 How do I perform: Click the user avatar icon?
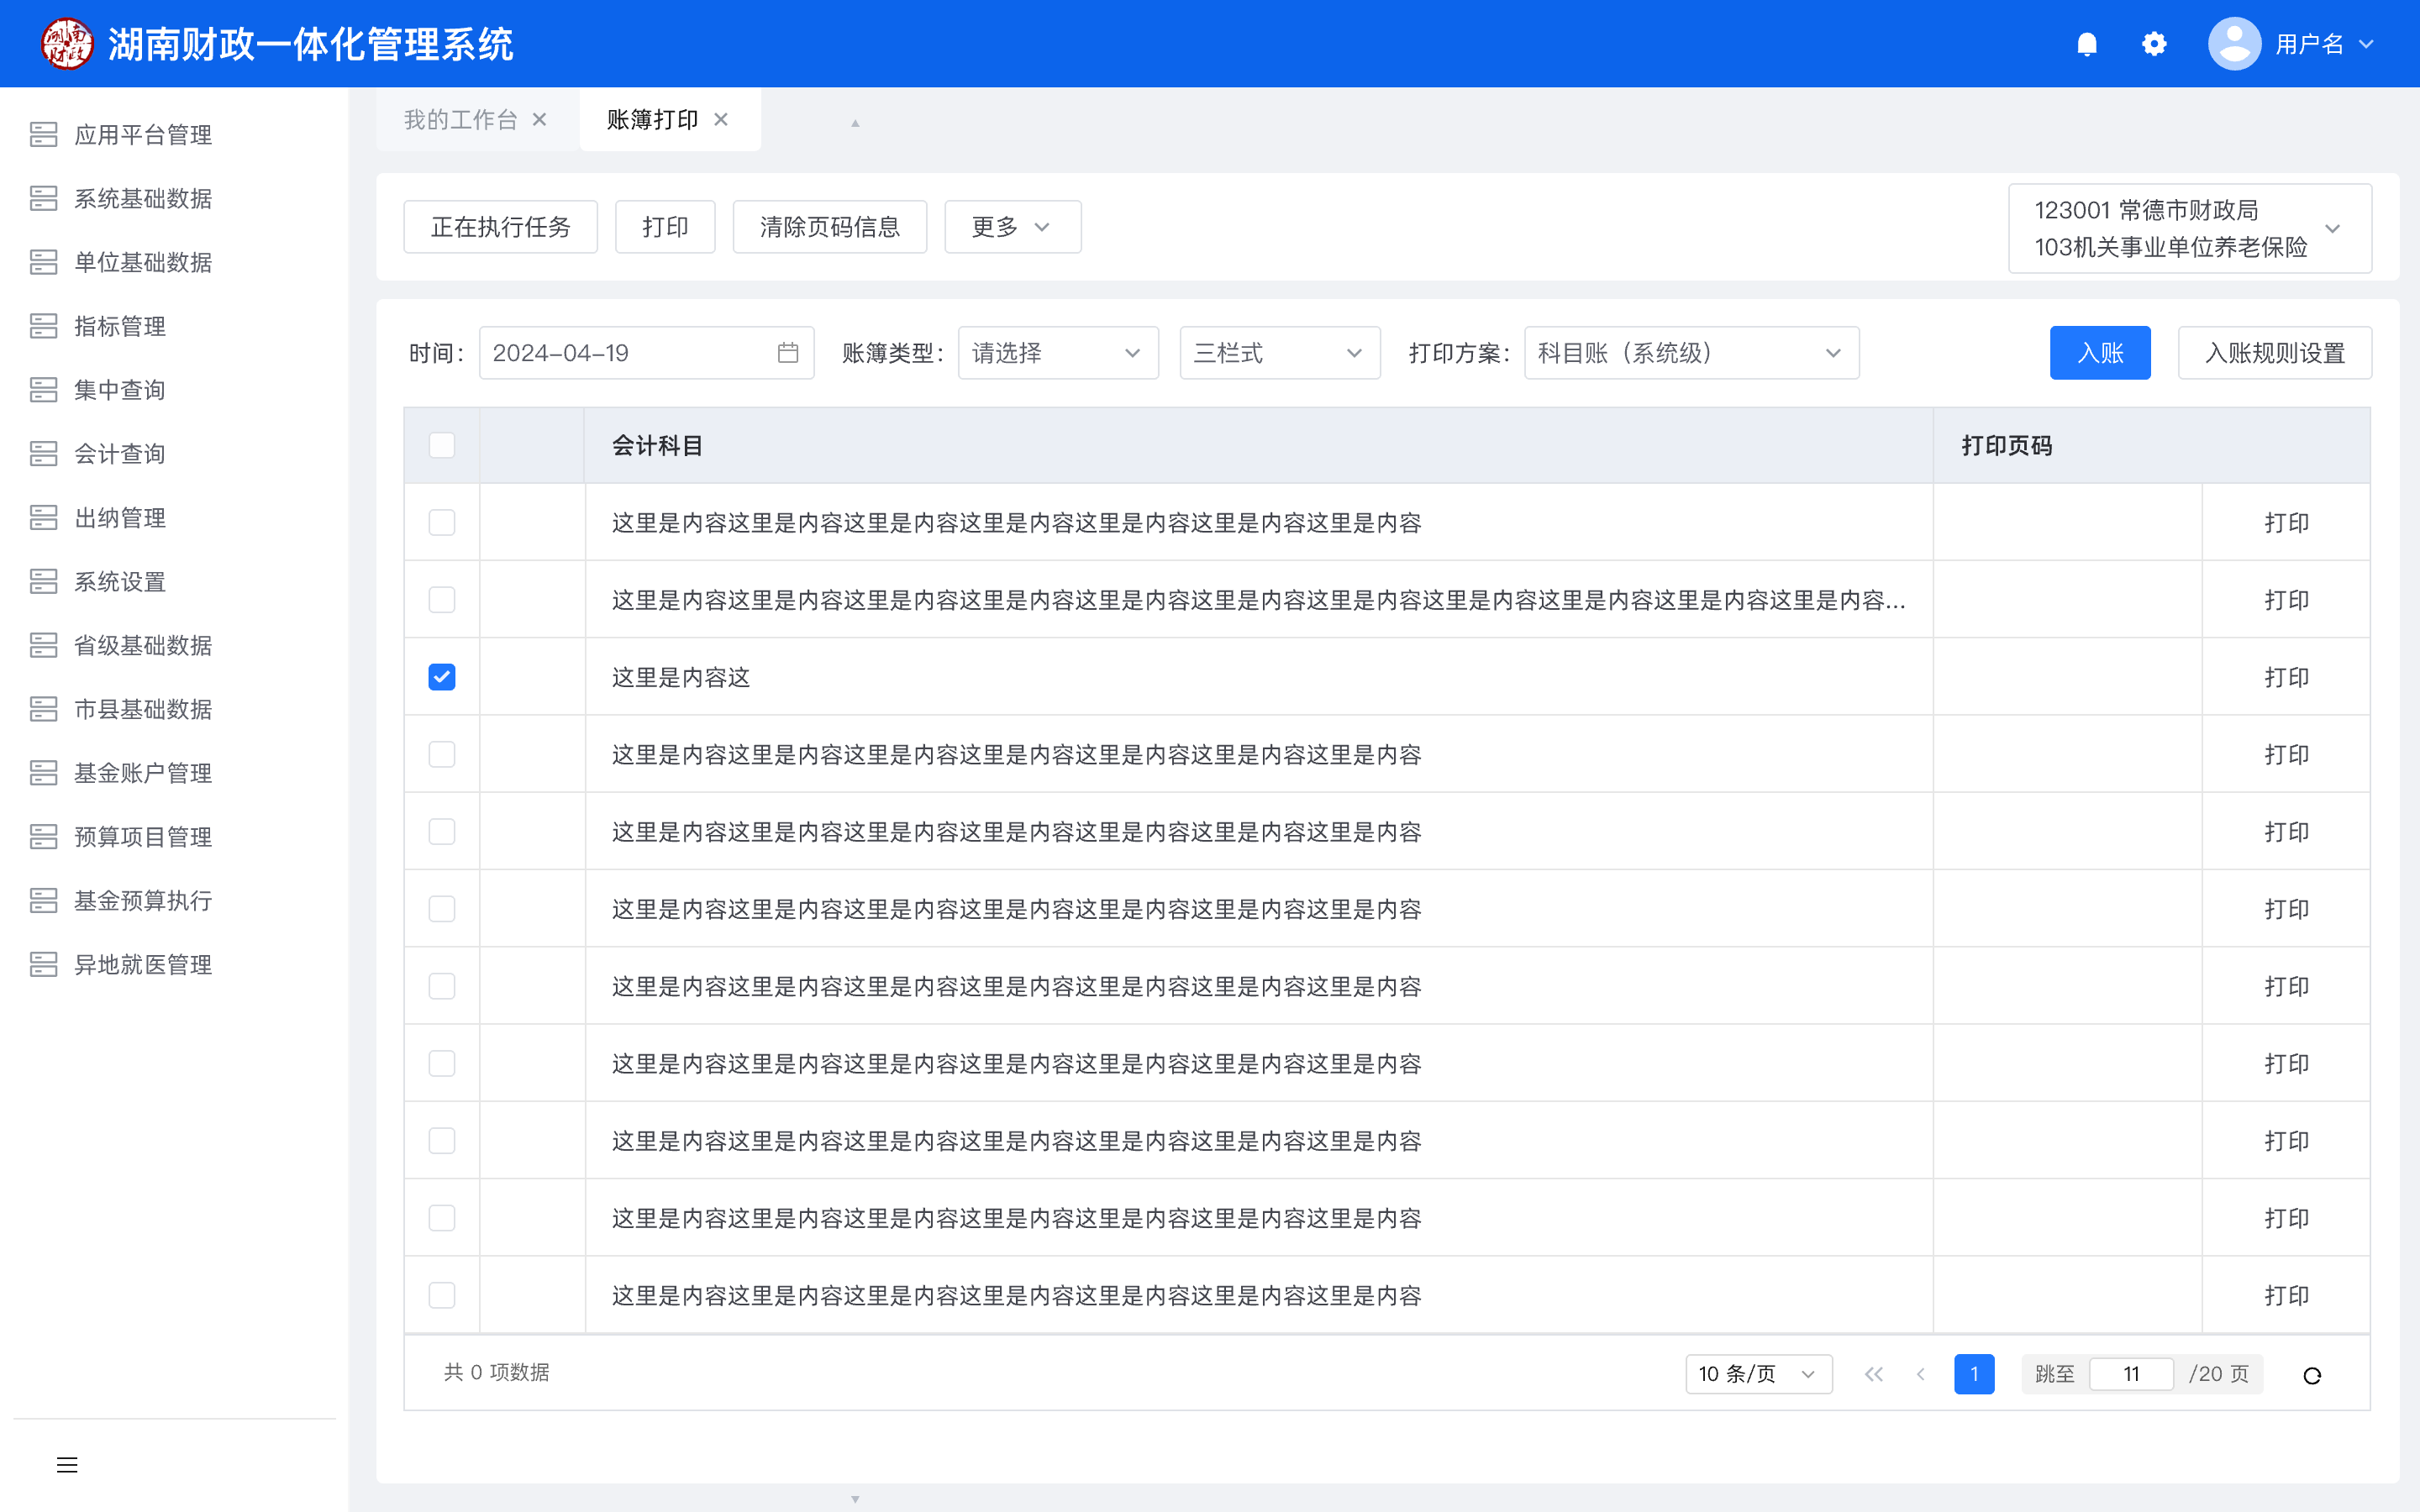(2234, 44)
